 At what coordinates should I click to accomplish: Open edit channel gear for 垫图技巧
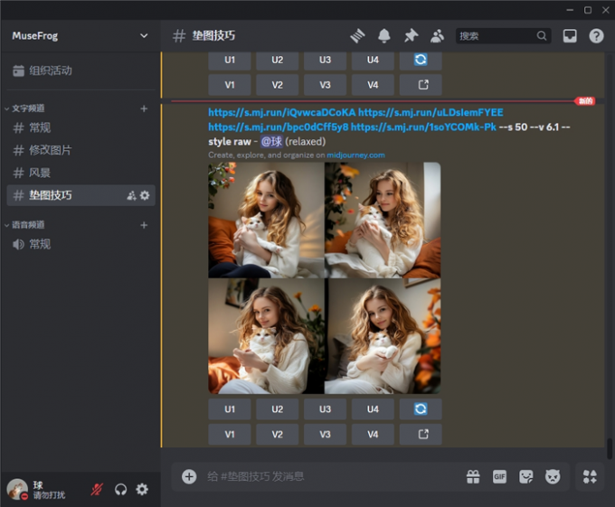coord(145,195)
